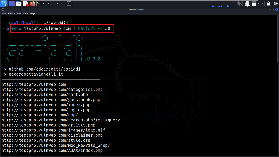Switch to workspace 4

click(62, 3)
